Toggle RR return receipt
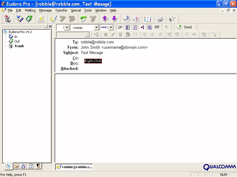The width and height of the screenshot is (237, 177). click(157, 27)
